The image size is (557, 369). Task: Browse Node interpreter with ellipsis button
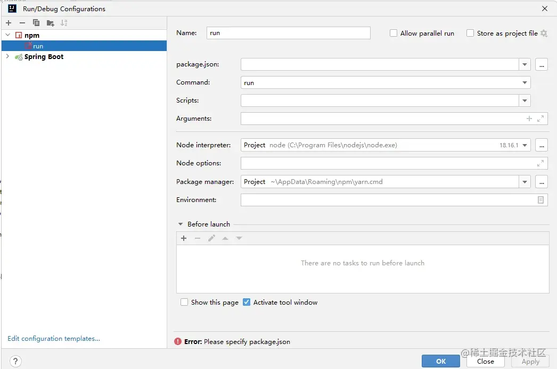542,145
